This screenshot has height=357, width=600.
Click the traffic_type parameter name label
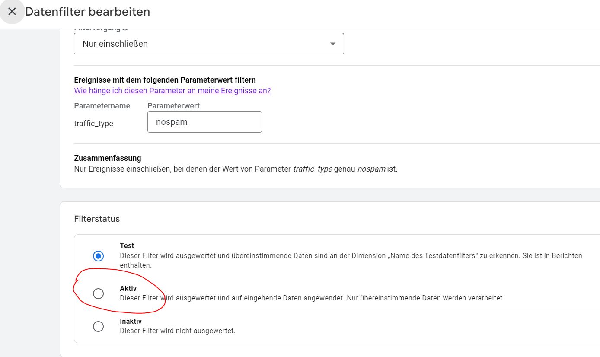[94, 124]
